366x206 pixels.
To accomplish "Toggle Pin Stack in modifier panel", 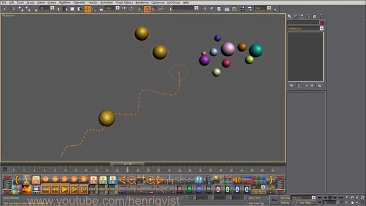I will coord(291,85).
